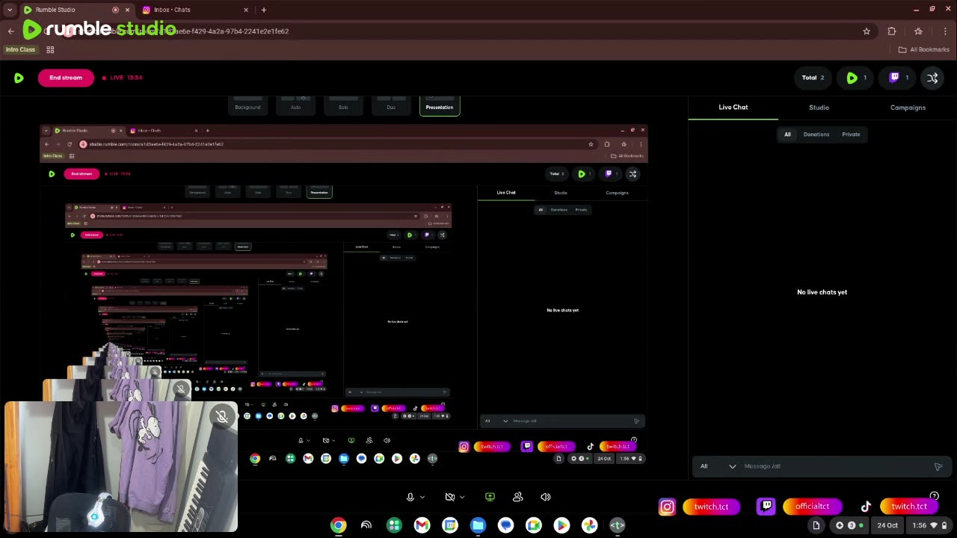
Task: Open Gmail from the taskbar shelf
Action: point(422,525)
